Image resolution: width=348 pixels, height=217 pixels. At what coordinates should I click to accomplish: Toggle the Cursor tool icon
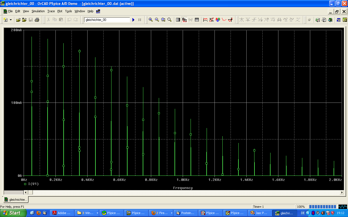[x=230, y=20]
